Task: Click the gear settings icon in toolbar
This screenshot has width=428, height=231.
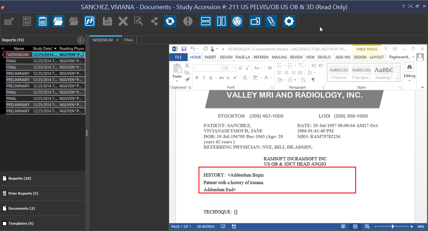Action: click(289, 21)
